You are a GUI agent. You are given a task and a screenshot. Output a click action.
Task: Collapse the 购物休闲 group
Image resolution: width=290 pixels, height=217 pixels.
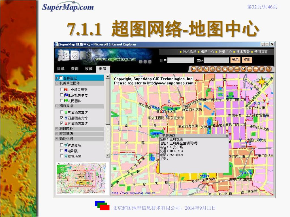[57, 138]
